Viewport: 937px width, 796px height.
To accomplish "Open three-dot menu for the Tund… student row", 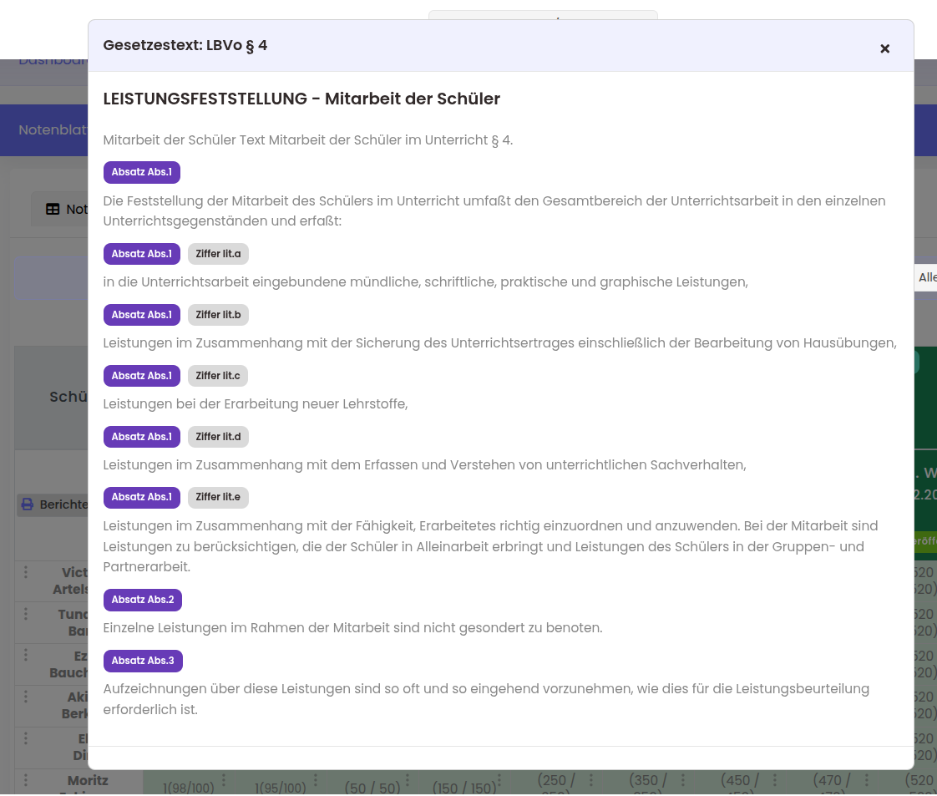I will coord(26,614).
